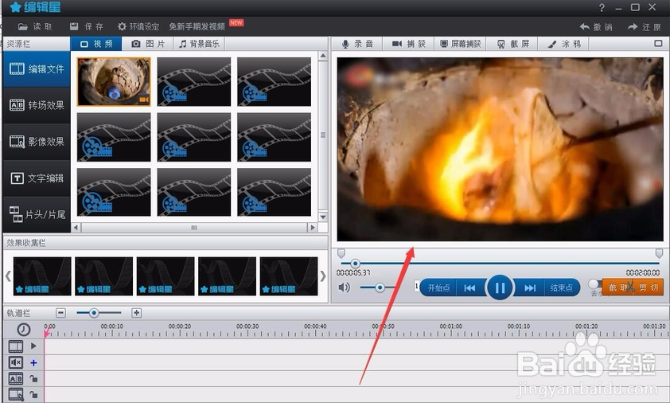Screen dimensions: 670x403
Task: Open the 免新手期发视频 NEW link
Action: [x=205, y=25]
